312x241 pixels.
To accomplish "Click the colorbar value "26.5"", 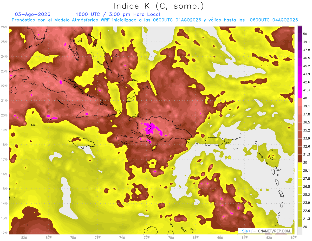I will point(307,186).
